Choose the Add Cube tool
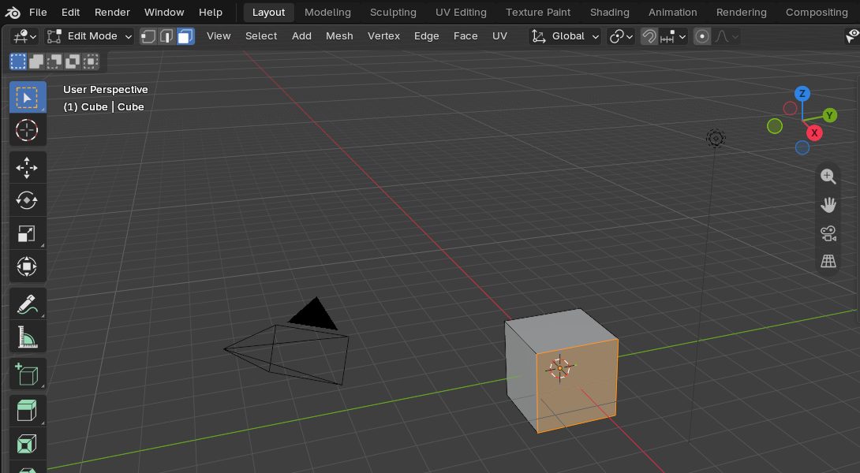The image size is (860, 473). [27, 375]
